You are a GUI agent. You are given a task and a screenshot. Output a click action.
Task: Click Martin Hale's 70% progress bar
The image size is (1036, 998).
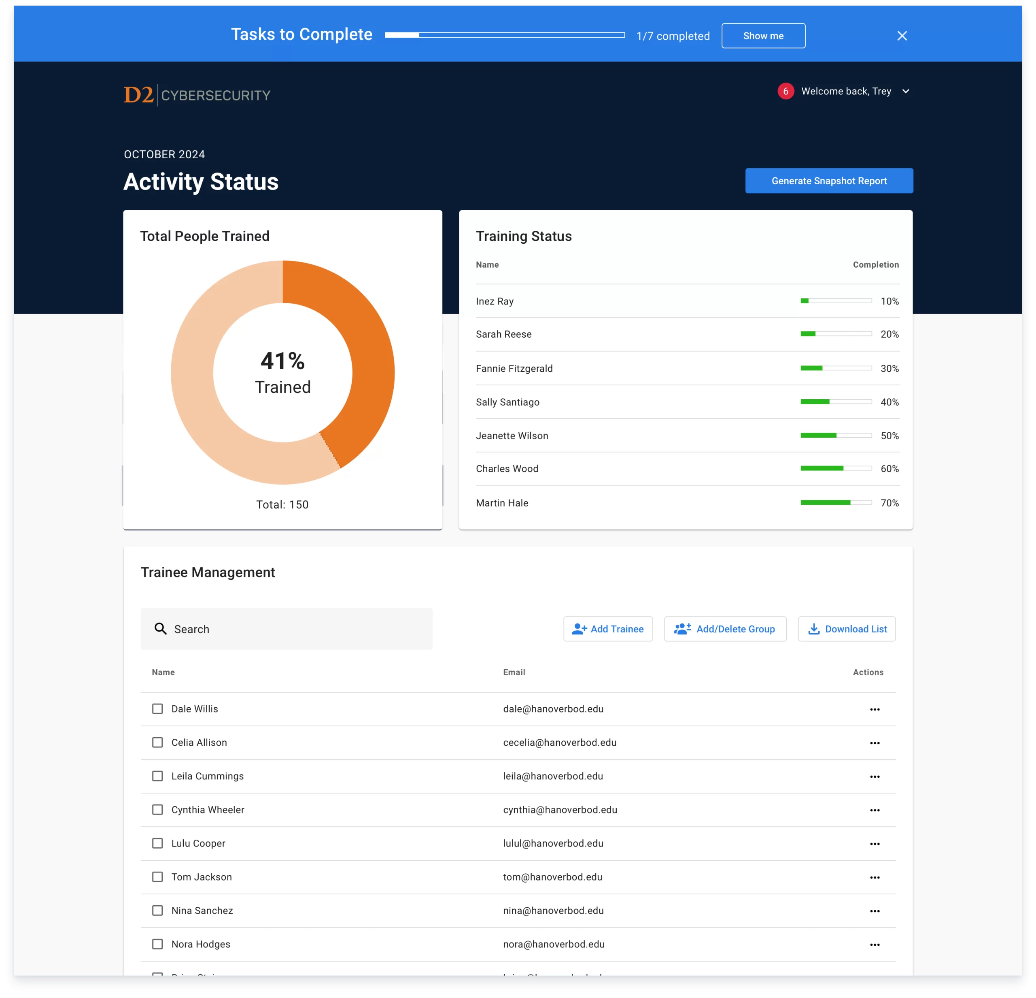click(836, 502)
